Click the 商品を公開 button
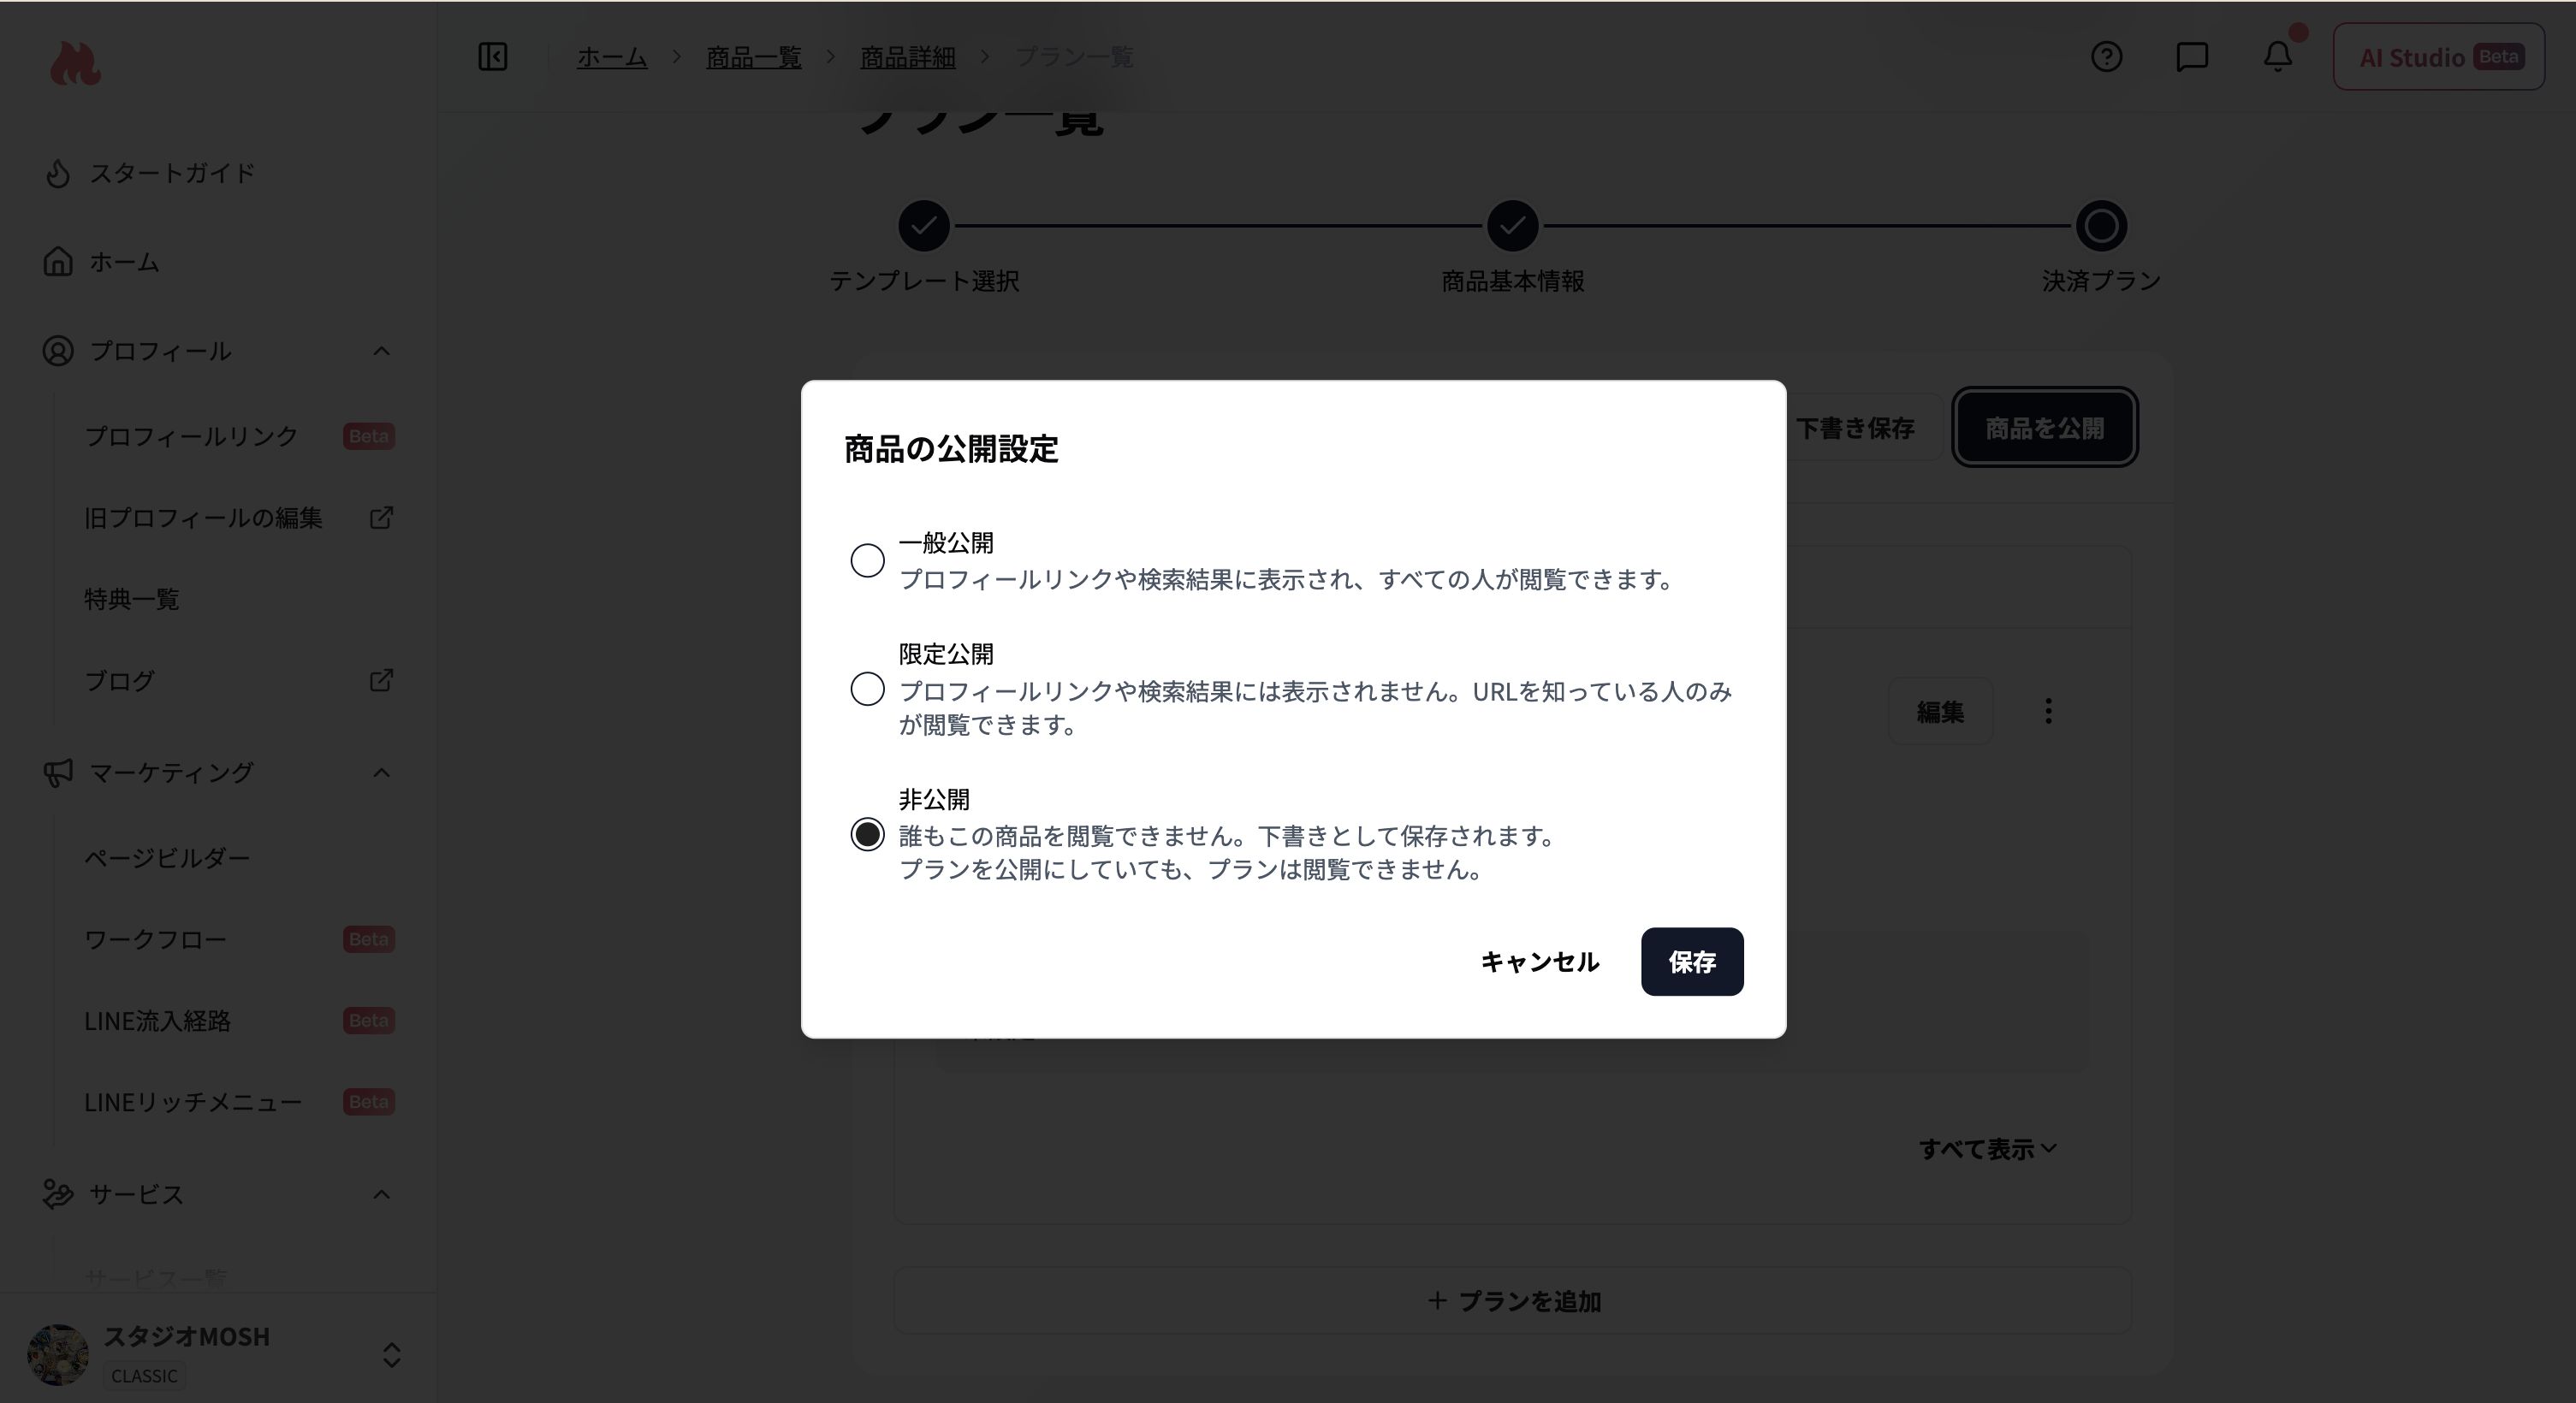Viewport: 2576px width, 1403px height. [2044, 428]
